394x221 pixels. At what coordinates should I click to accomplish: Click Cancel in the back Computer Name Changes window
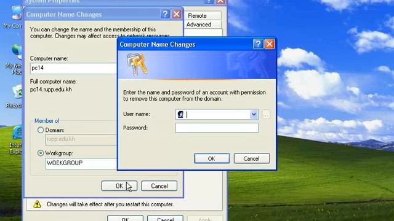[x=159, y=186]
